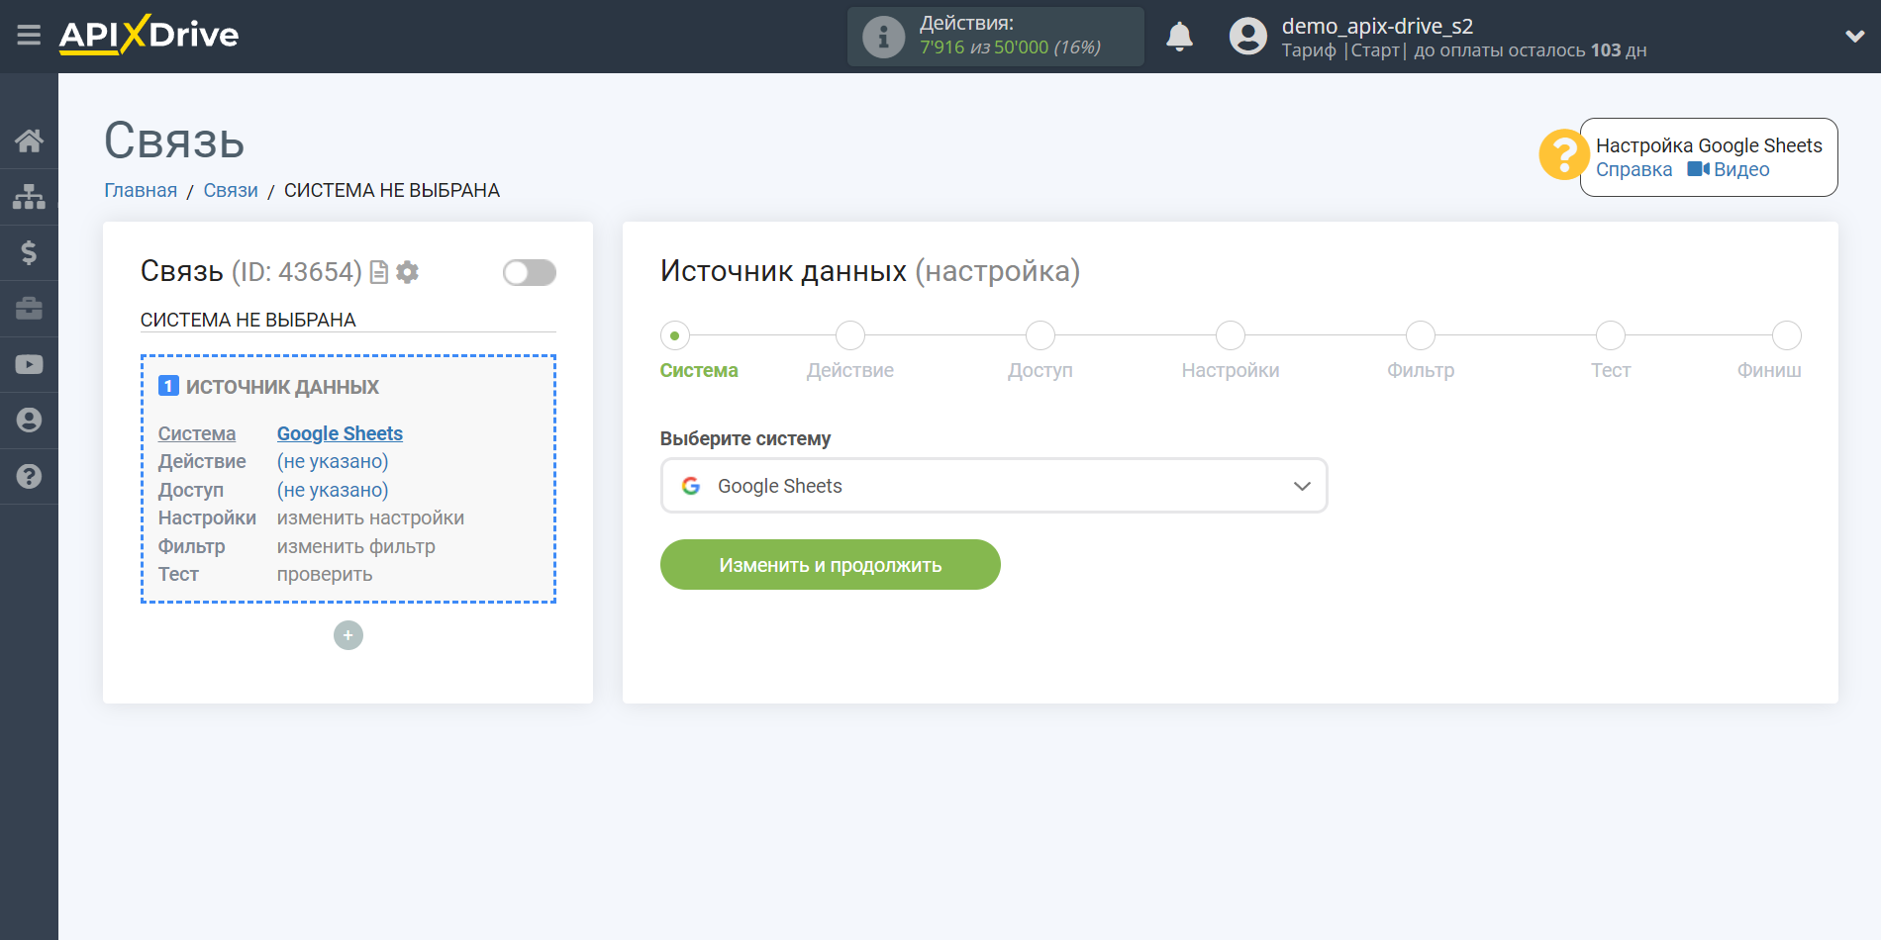This screenshot has height=940, width=1881.
Task: Open help question icon in sidebar
Action: (29, 476)
